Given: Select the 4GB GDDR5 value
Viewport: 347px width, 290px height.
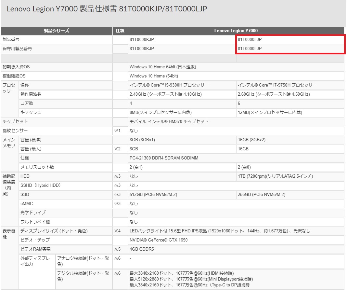Looking at the screenshot, I should pyautogui.click(x=142, y=249).
